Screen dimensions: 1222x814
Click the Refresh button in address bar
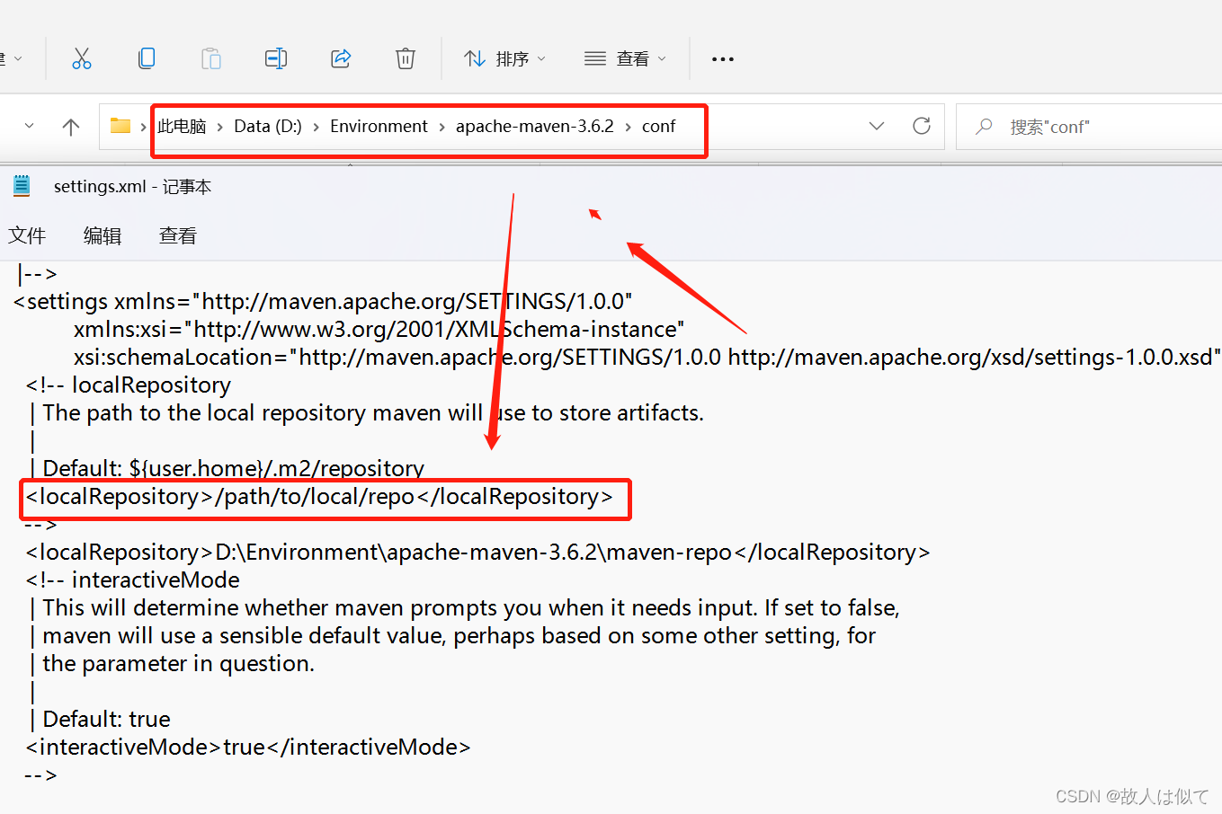[x=922, y=127]
